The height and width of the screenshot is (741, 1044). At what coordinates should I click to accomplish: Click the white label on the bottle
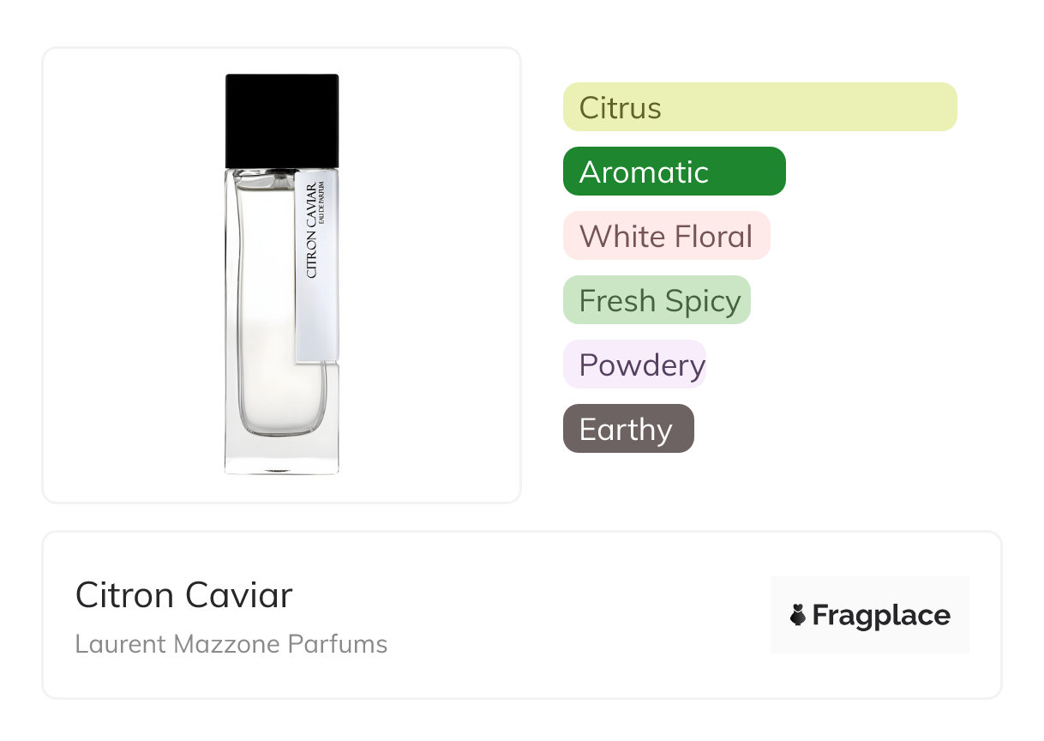coord(317,283)
